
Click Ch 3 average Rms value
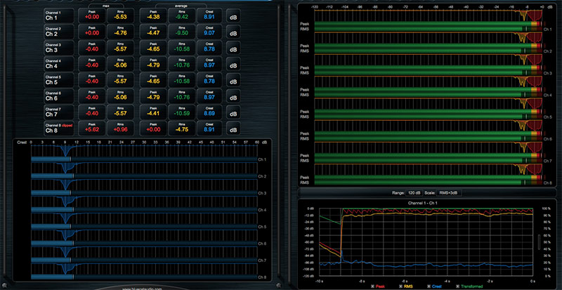[x=183, y=48]
